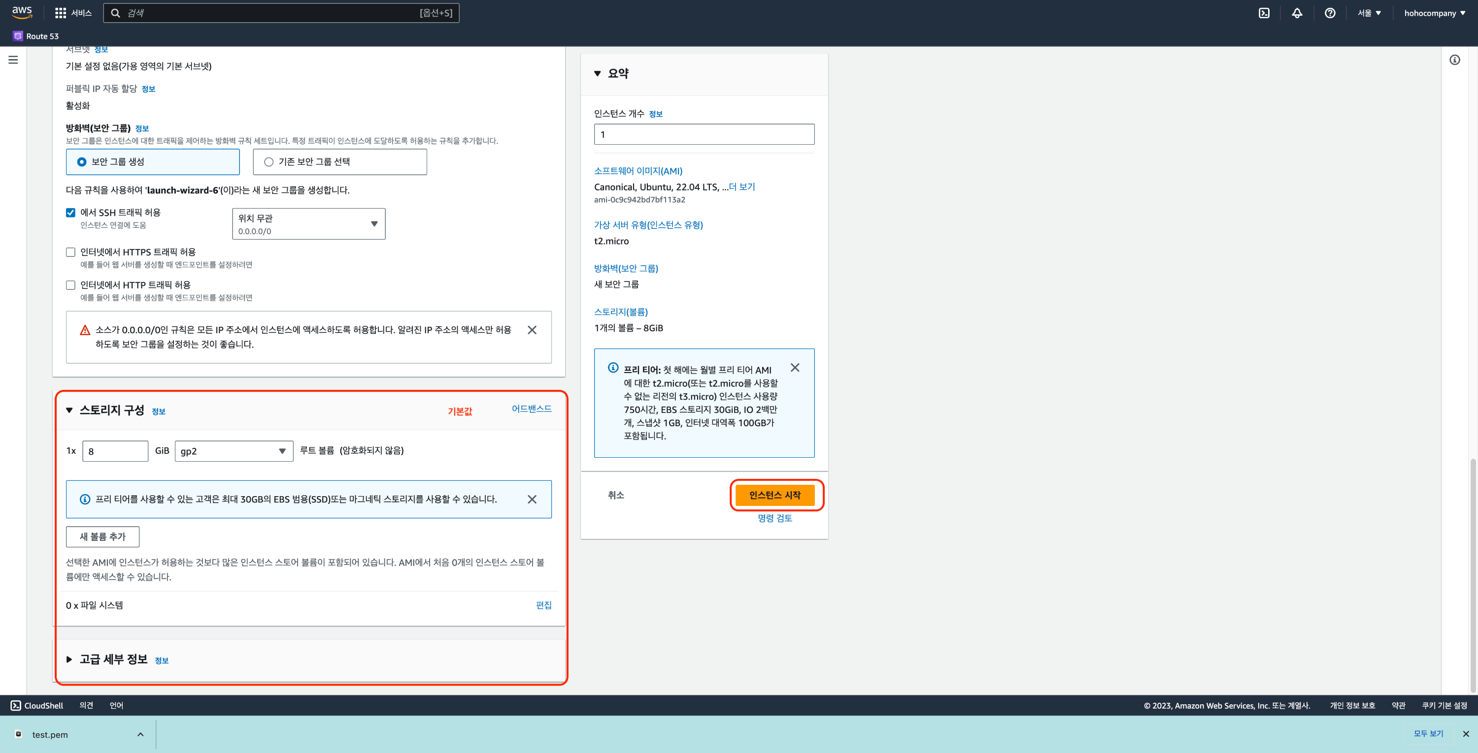Viewport: 1478px width, 753px height.
Task: Click the launch instance orange button
Action: [774, 495]
